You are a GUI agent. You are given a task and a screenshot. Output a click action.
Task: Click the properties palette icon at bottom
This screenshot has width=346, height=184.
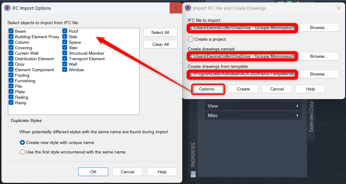[x=193, y=174]
